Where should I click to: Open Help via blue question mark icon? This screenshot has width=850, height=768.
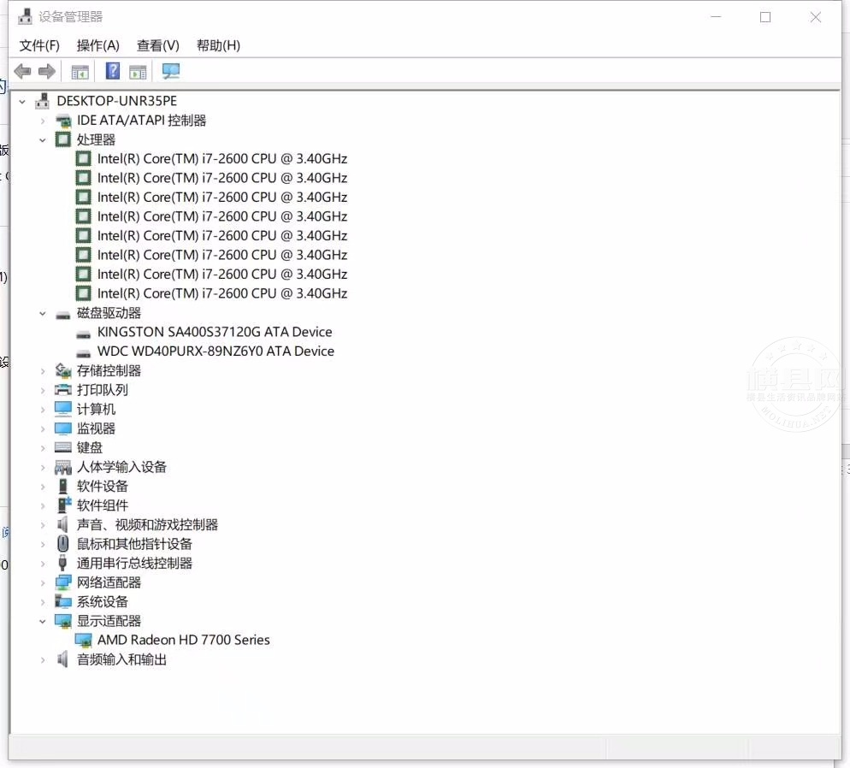point(113,71)
